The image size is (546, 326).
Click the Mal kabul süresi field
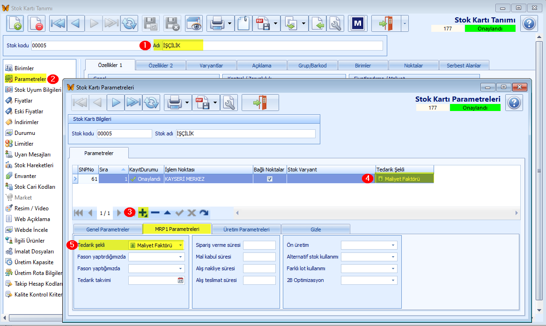point(259,257)
